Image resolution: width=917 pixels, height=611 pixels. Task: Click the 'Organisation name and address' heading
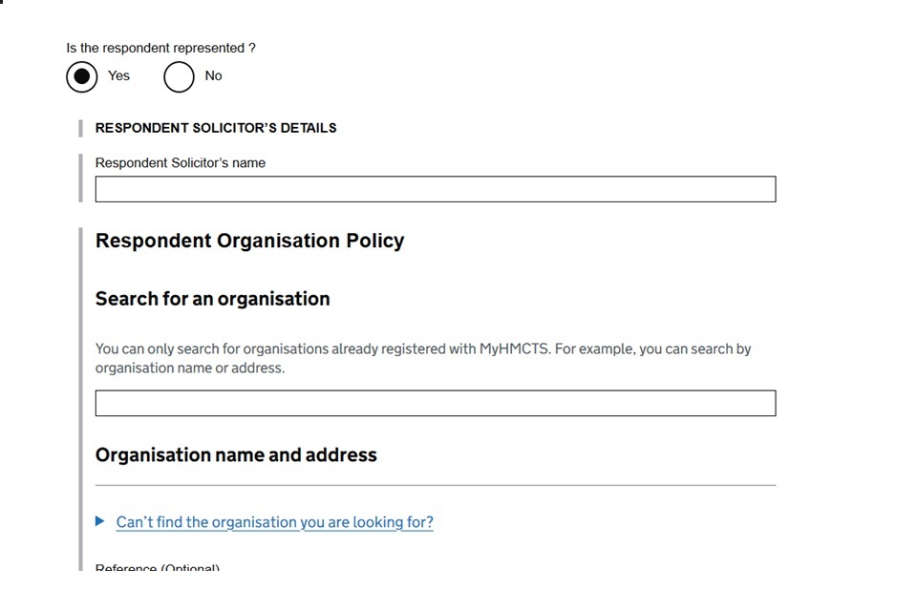(236, 455)
